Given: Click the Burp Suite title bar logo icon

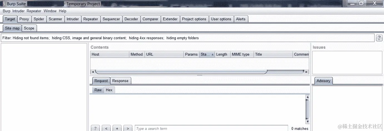Looking at the screenshot, I should click(x=4, y=4).
